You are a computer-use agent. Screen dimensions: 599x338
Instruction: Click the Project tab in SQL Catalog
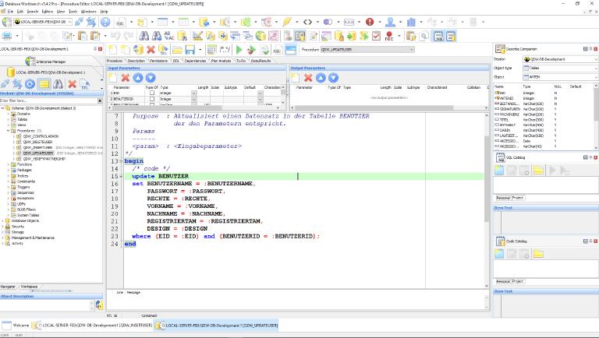pyautogui.click(x=518, y=198)
